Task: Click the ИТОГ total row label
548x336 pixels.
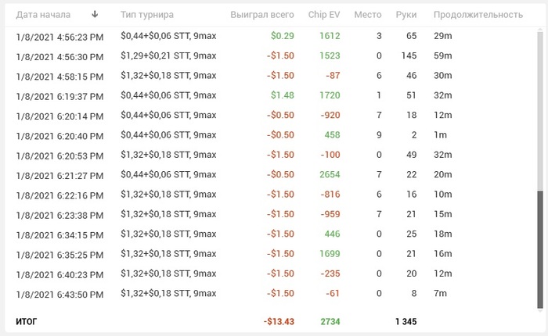Action: pyautogui.click(x=27, y=321)
